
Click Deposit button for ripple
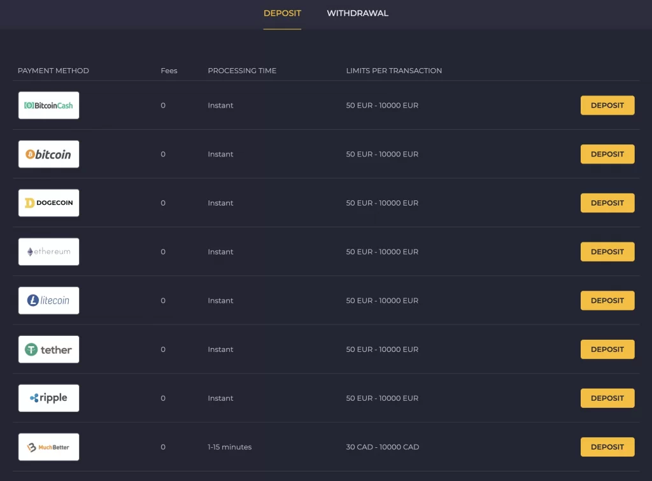607,398
